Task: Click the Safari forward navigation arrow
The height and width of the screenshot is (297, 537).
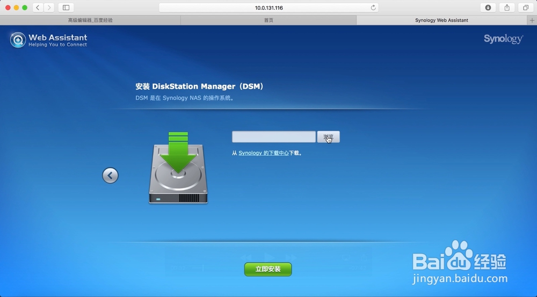Action: [x=49, y=8]
